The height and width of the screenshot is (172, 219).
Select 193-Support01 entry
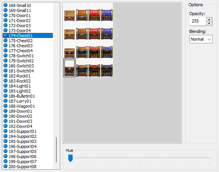(x=28, y=131)
